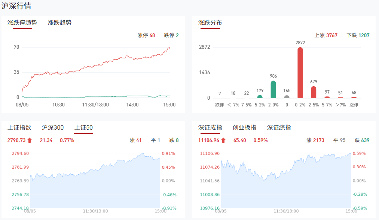Select the green bar labeled 986

click(273, 90)
